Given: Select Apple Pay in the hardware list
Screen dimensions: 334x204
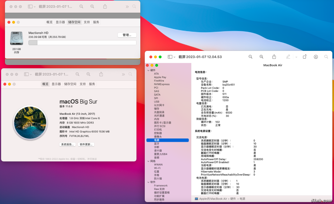Looking at the screenshot, I should tap(160, 77).
